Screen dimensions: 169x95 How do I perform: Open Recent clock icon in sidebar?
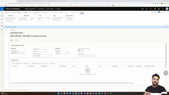click(x=2, y=23)
